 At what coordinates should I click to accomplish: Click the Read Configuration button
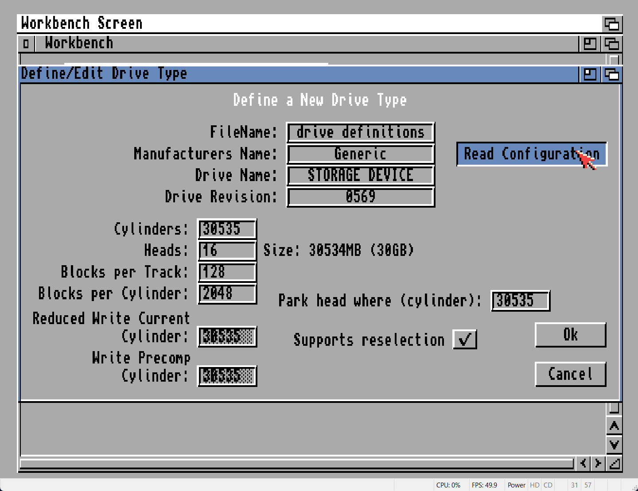coord(532,154)
